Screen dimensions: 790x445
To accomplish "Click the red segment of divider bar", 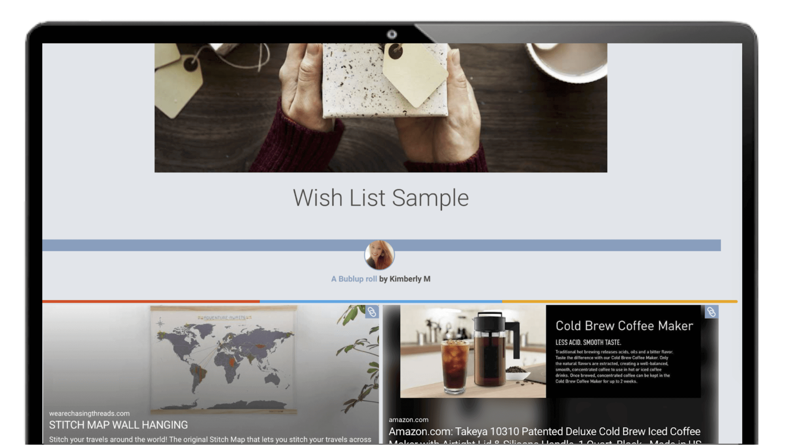I will (151, 301).
